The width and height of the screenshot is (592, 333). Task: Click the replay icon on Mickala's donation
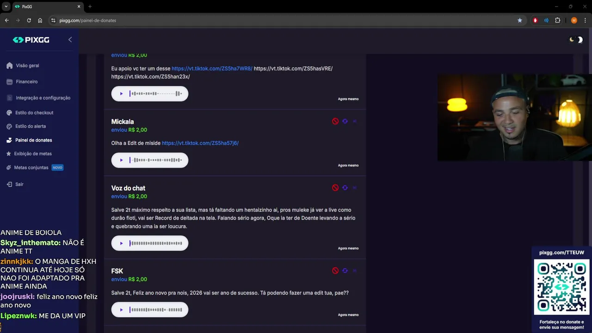coord(345,121)
